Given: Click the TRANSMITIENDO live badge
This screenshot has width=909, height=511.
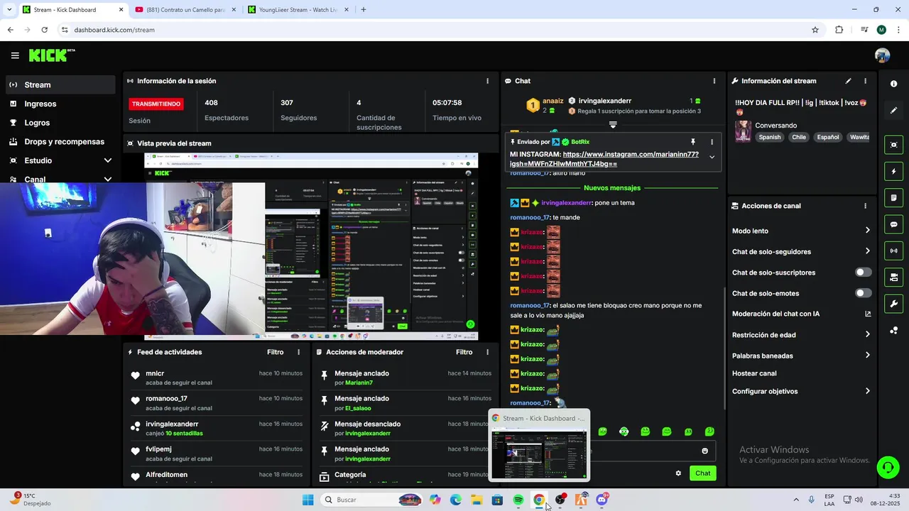Looking at the screenshot, I should pos(156,104).
